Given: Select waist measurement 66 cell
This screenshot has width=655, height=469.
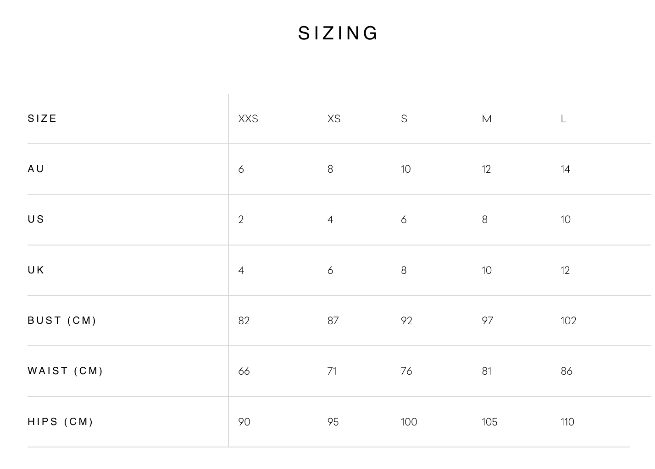Looking at the screenshot, I should (244, 371).
